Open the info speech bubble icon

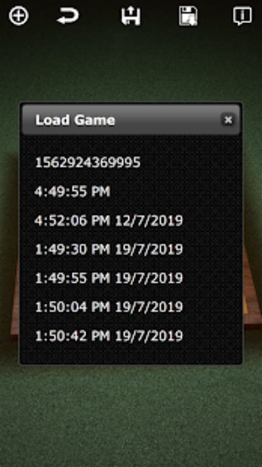[x=242, y=16]
